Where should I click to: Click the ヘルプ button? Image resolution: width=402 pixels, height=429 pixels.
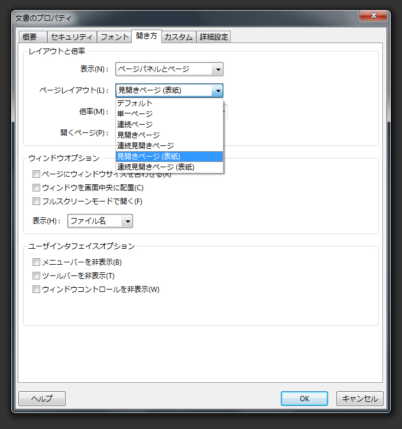[42, 399]
